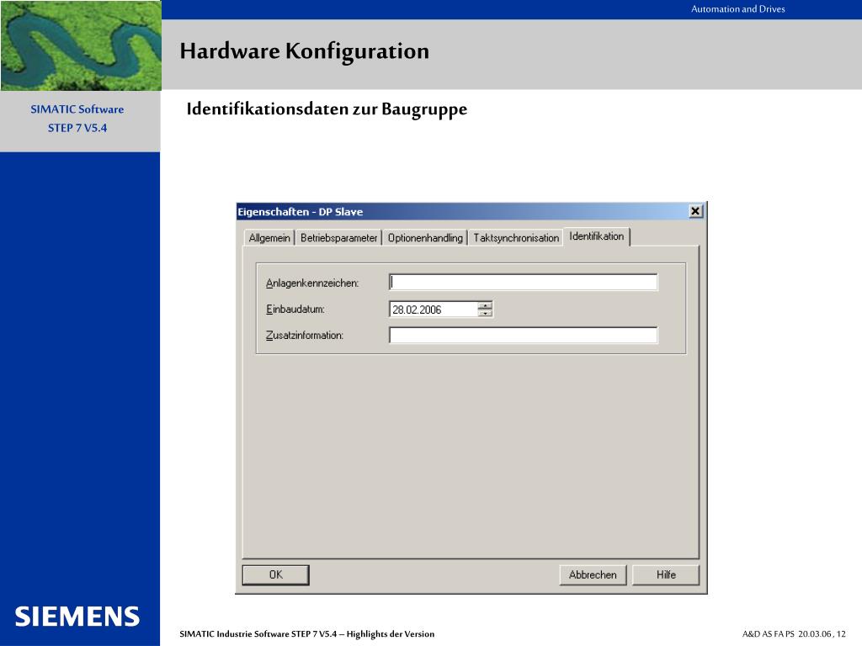Viewport: 862px width, 646px height.
Task: Confirm the dialog with OK
Action: 275,575
